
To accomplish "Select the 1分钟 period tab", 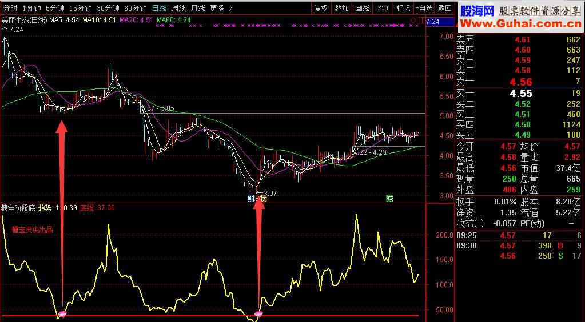I will point(31,8).
